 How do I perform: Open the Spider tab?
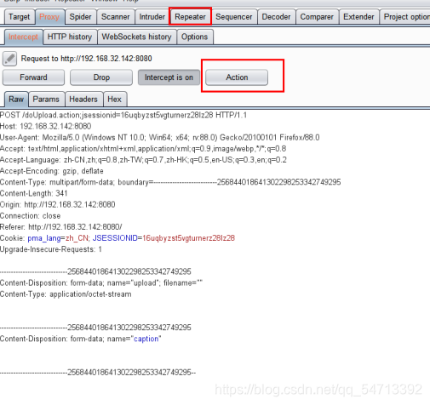coord(81,17)
